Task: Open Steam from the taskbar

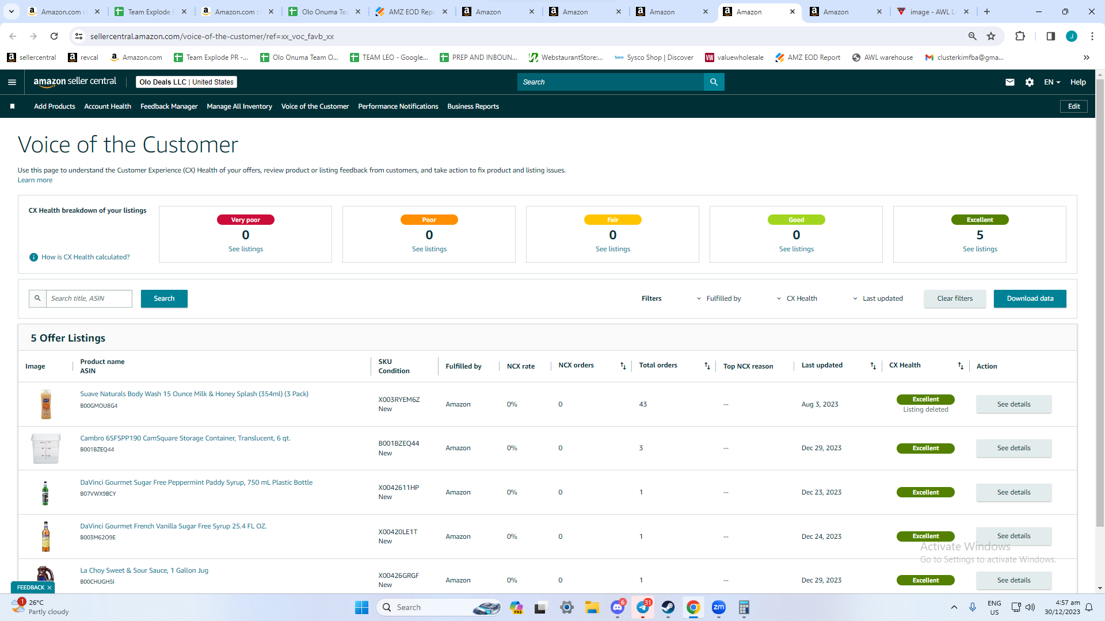Action: 668,607
